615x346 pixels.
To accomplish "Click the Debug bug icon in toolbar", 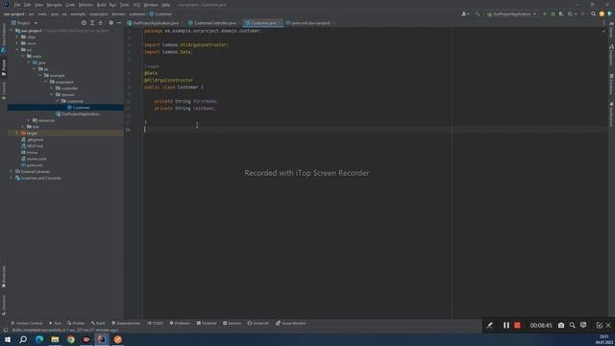I will (x=553, y=13).
